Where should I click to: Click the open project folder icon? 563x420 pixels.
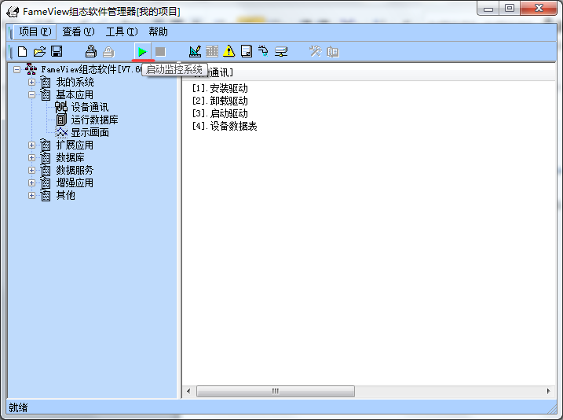click(x=39, y=52)
